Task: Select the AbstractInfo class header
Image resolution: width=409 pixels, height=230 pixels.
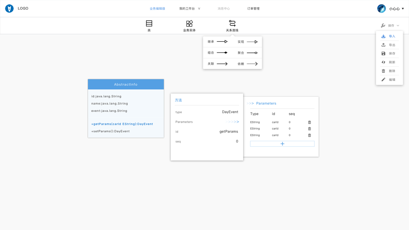Action: [126, 84]
